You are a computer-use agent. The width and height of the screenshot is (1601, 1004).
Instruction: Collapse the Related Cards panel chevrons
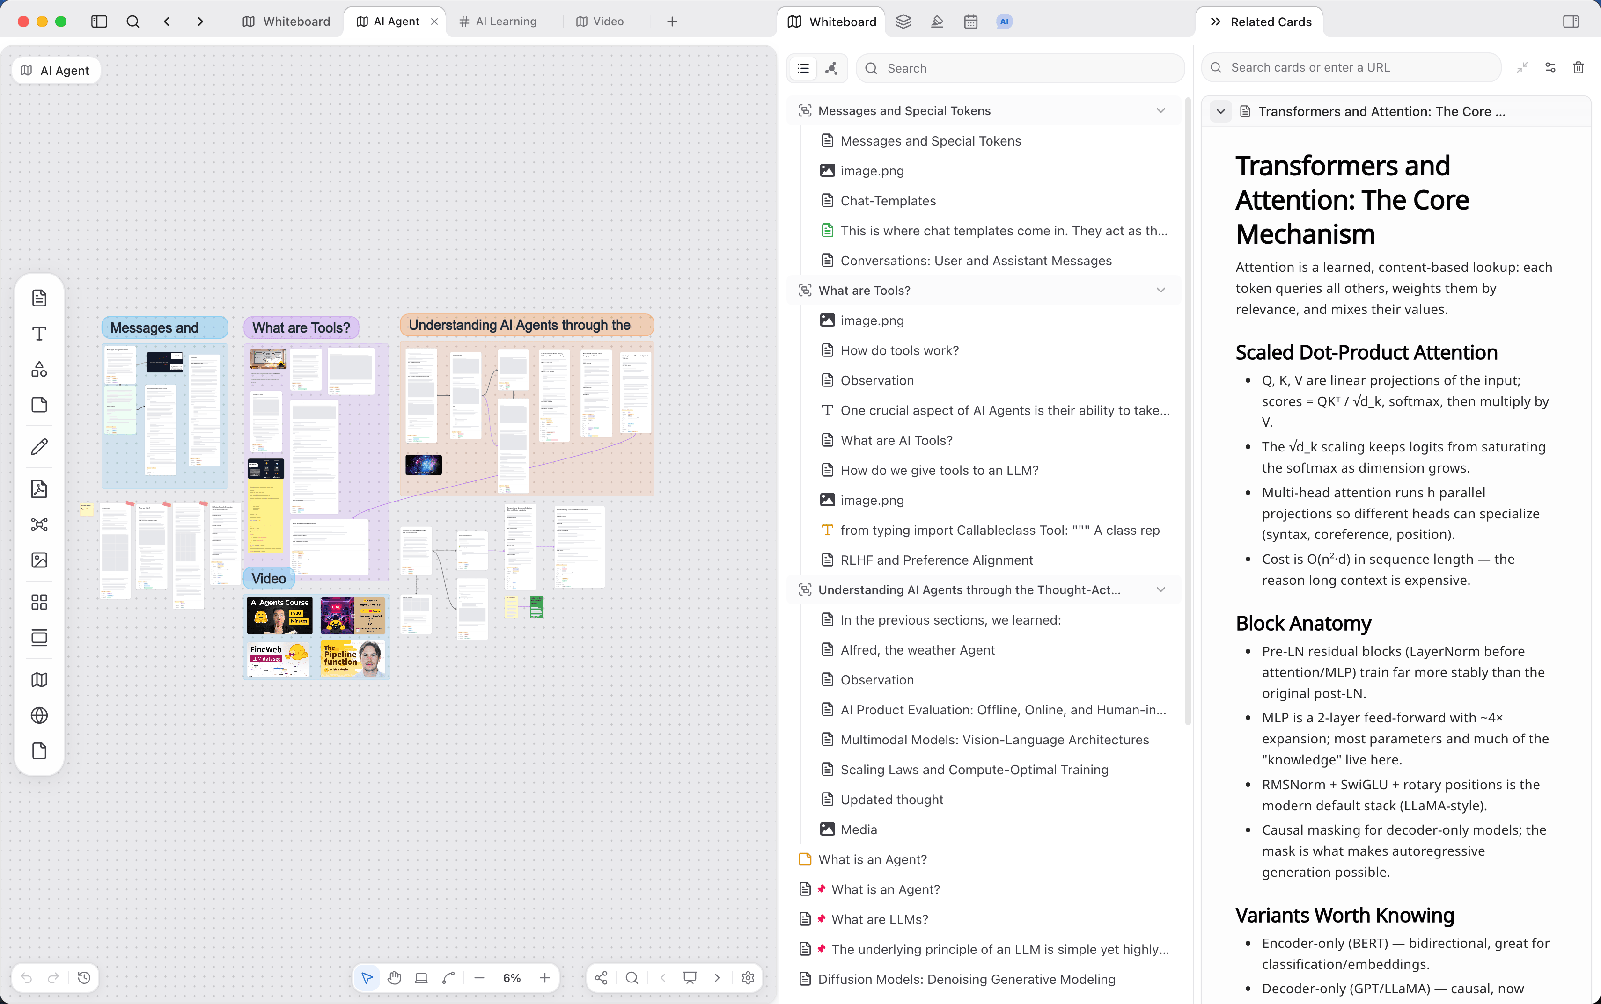pos(1215,21)
